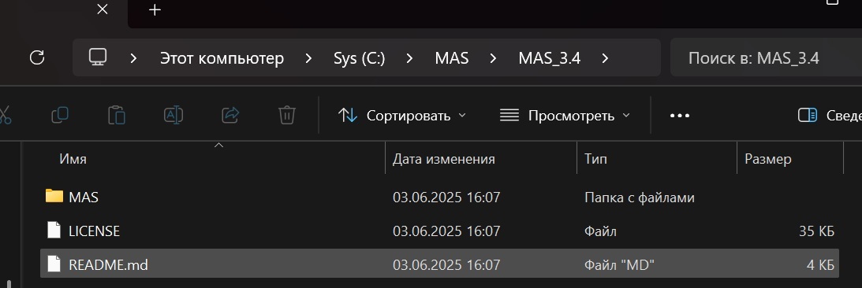Viewport: 862px width, 288px height.
Task: Click the Paste clipboard icon
Action: [x=117, y=116]
